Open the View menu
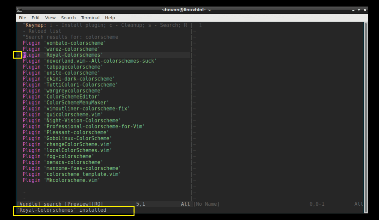Image resolution: width=379 pixels, height=220 pixels. coord(50,18)
